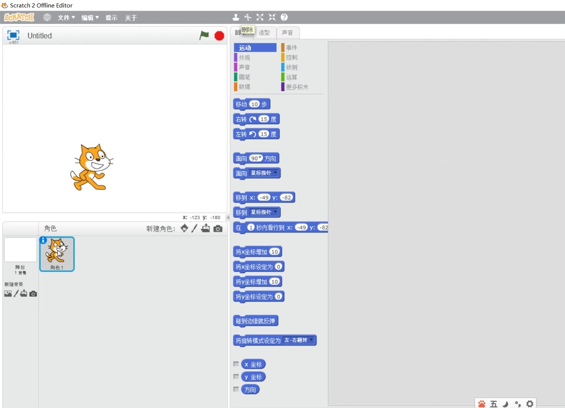Open 左-右翻转 rotation style dropdown
The height and width of the screenshot is (408, 565).
pyautogui.click(x=299, y=340)
